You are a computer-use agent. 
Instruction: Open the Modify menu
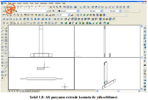click(51, 3)
